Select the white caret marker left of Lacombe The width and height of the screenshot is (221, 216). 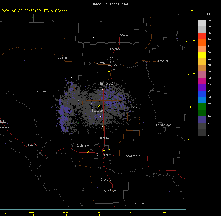pos(102,51)
